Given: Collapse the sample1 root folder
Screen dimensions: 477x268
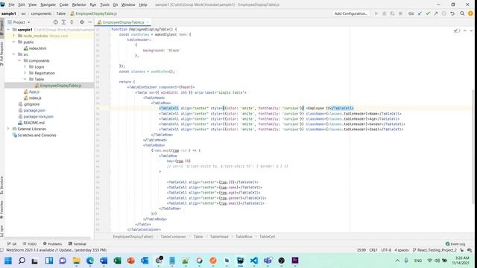Looking at the screenshot, I should click(x=8, y=30).
